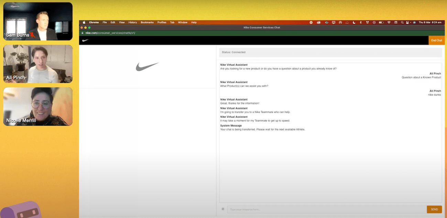Screen dimensions: 447x218
Task: Click the End Chat button
Action: [436, 40]
